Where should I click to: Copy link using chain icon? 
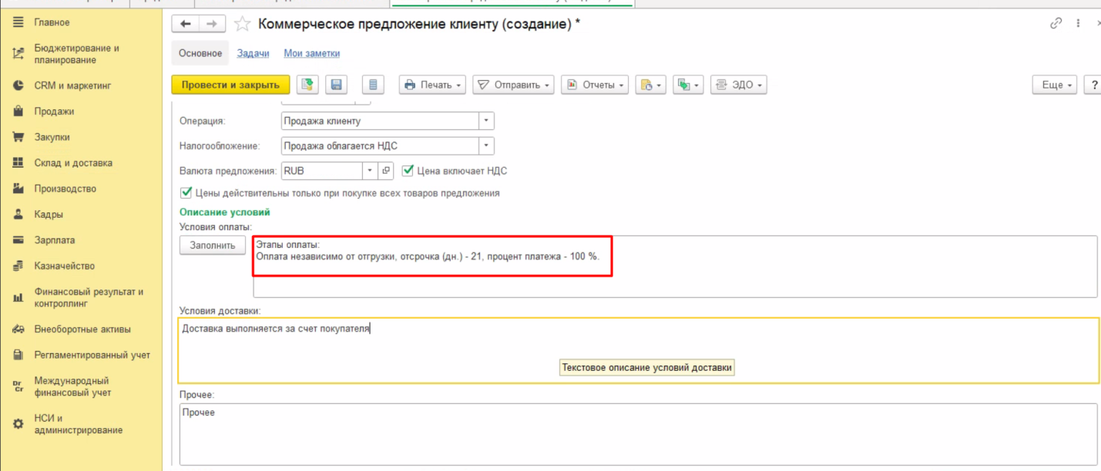tap(1056, 24)
